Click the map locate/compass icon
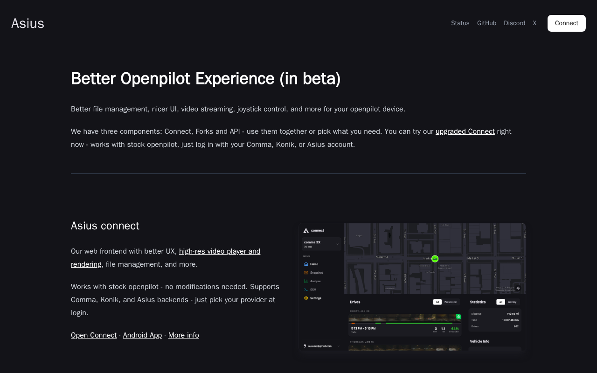 click(518, 288)
